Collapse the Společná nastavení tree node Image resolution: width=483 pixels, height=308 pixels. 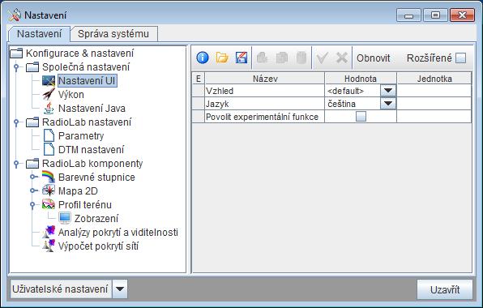[16, 67]
